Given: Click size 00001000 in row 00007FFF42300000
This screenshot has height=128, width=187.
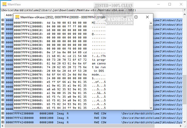Looking at the screenshot, I should point(46,113).
